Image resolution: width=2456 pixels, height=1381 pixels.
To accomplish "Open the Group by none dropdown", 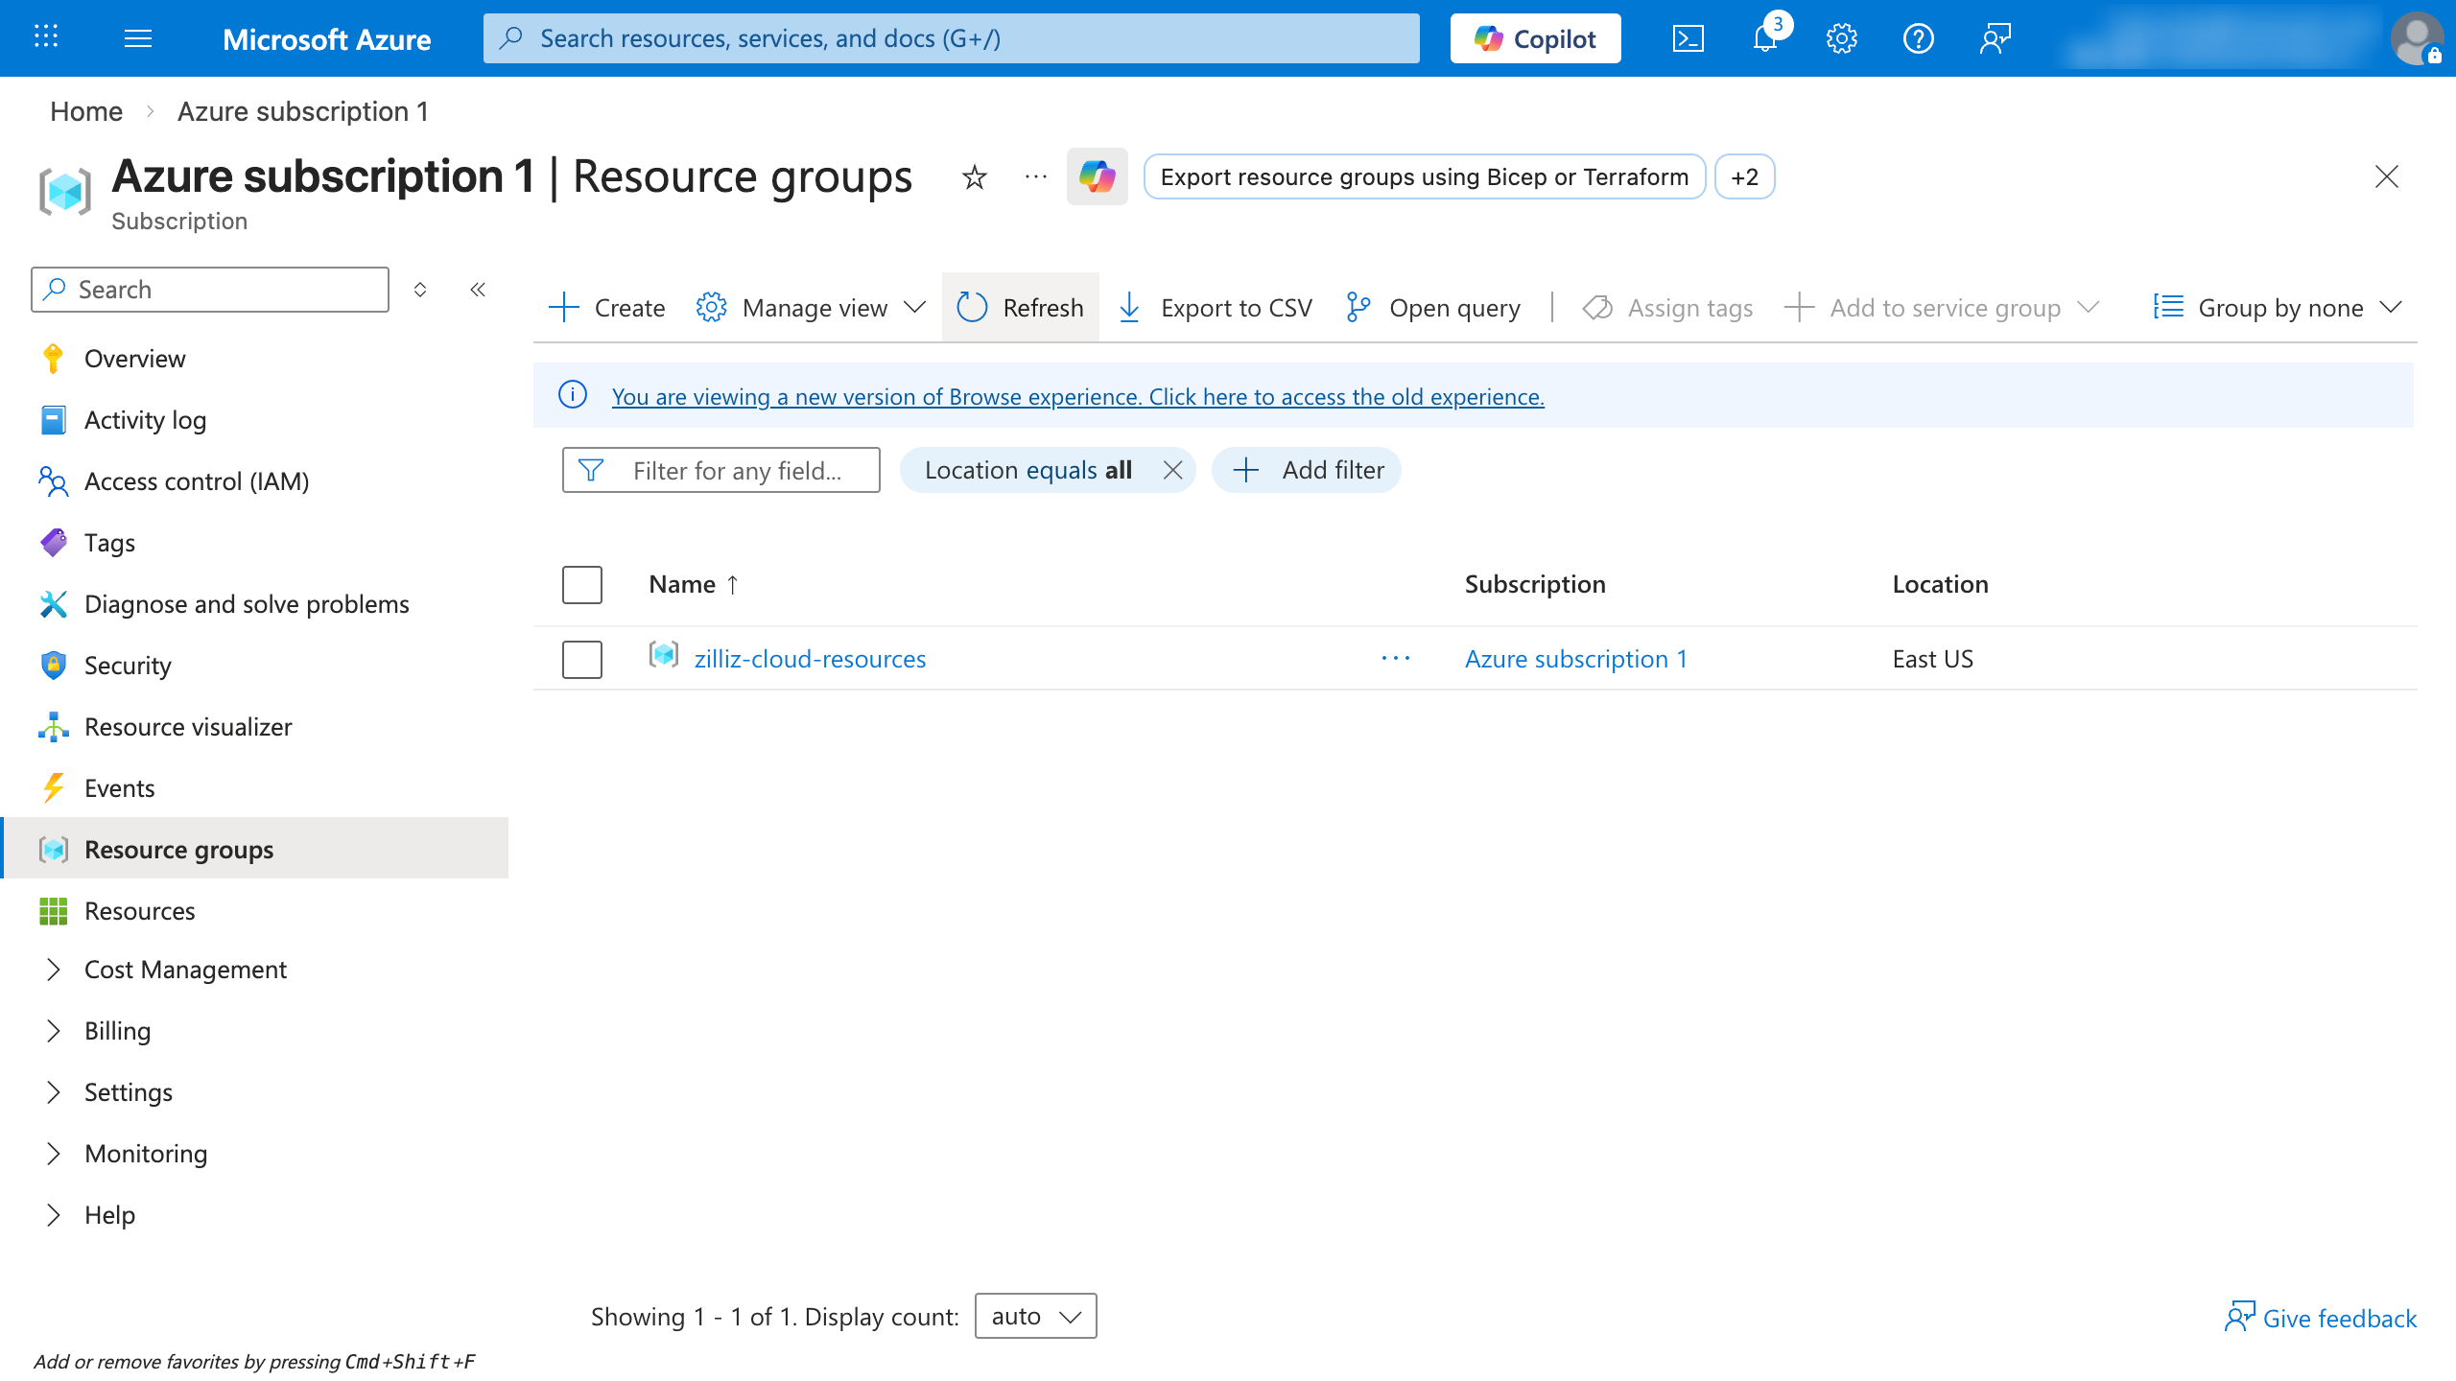I will tap(2278, 308).
